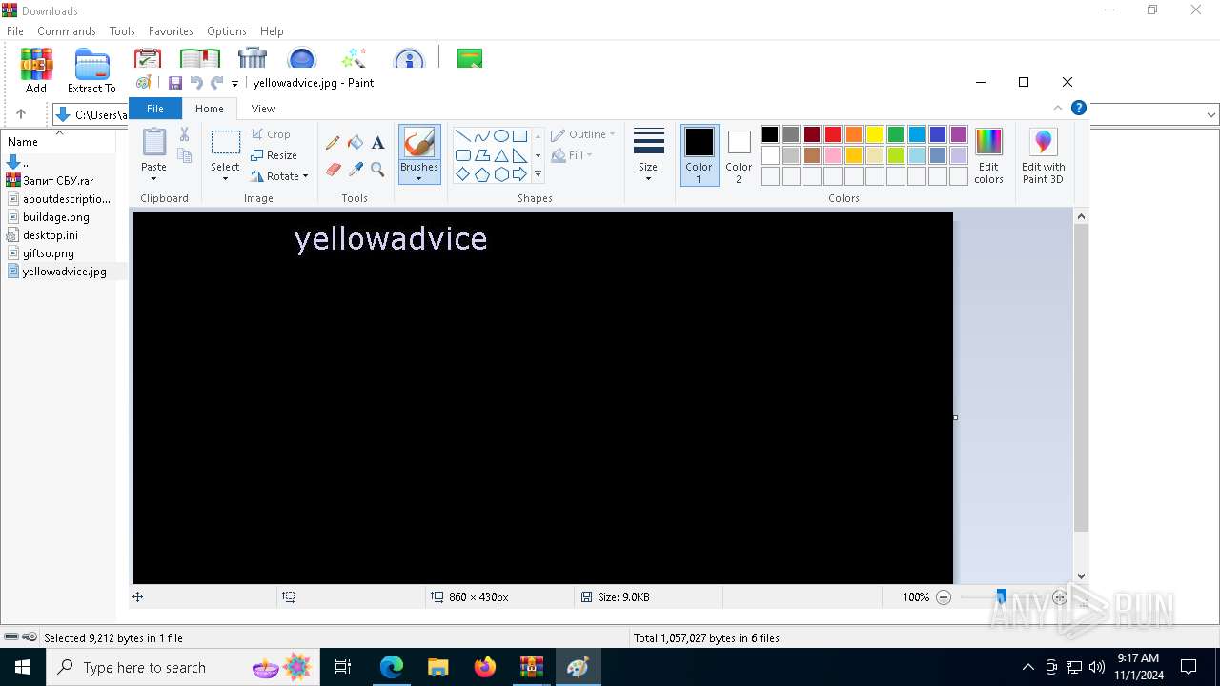
Task: Click the Paint zoom slider
Action: (x=1001, y=597)
